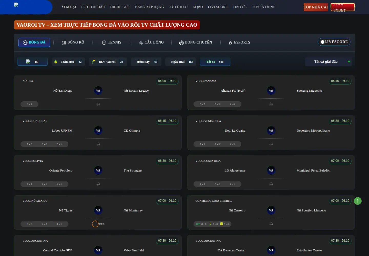Click the TOP NHÀ CÁI button
Viewport: 369px width, 256px height.
tap(316, 7)
